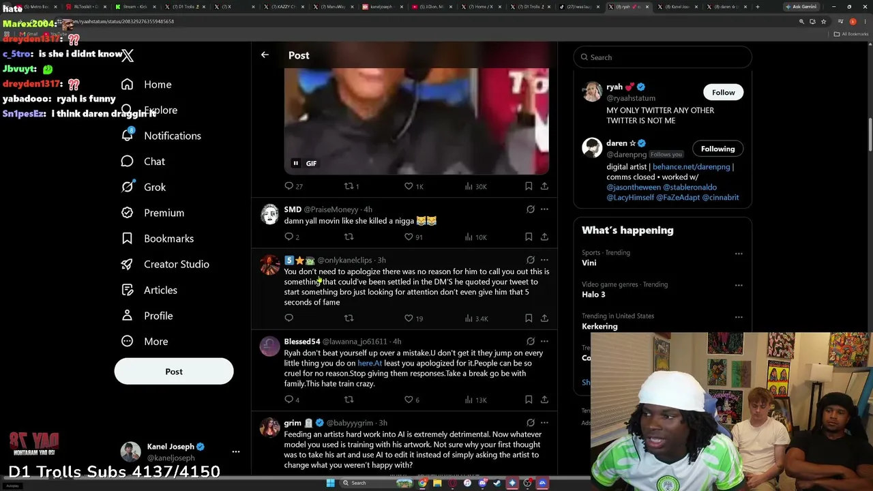Viewport: 873px width, 491px height.
Task: Follow ryah @ryaahstatum
Action: [723, 92]
